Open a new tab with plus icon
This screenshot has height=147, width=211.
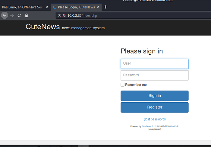pos(105,7)
